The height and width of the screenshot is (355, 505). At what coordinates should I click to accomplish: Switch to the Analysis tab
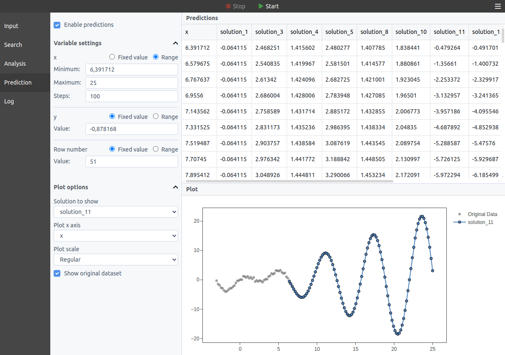pos(15,64)
